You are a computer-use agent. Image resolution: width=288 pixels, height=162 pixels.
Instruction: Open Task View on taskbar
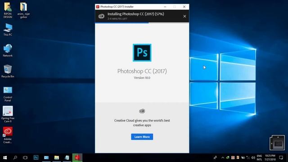25,157
